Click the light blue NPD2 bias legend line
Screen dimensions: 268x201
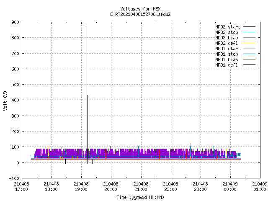(x=249, y=37)
